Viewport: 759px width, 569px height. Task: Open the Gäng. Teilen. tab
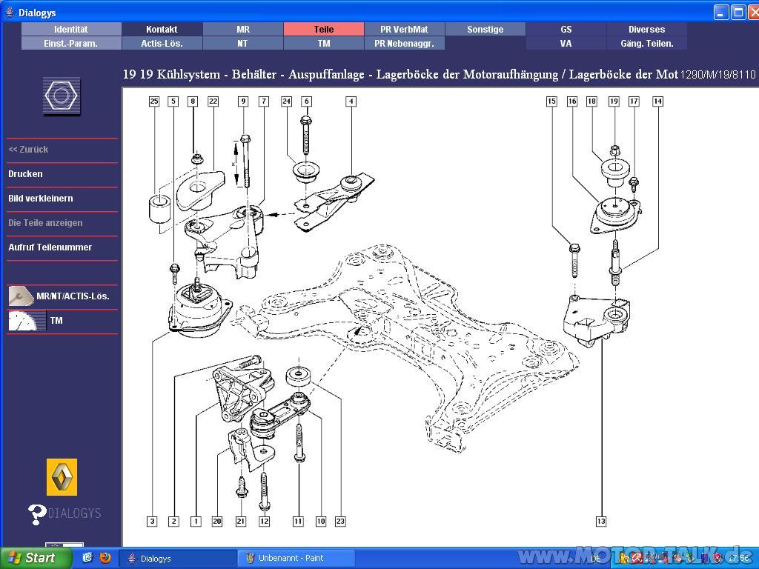coord(646,43)
